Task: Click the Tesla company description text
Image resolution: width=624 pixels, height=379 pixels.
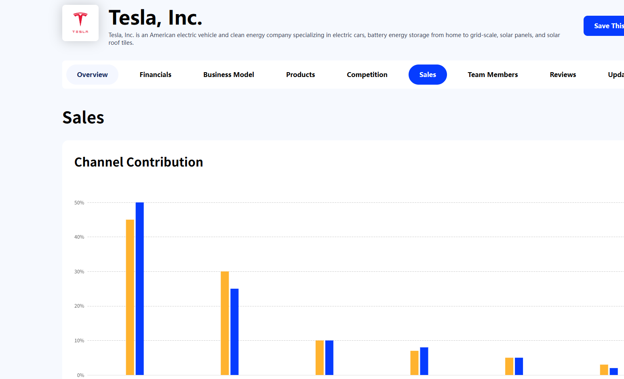Action: tap(334, 39)
